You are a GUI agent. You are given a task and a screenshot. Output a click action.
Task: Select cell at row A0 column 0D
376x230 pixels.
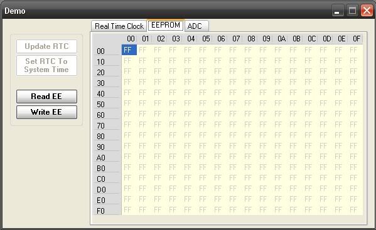point(325,156)
